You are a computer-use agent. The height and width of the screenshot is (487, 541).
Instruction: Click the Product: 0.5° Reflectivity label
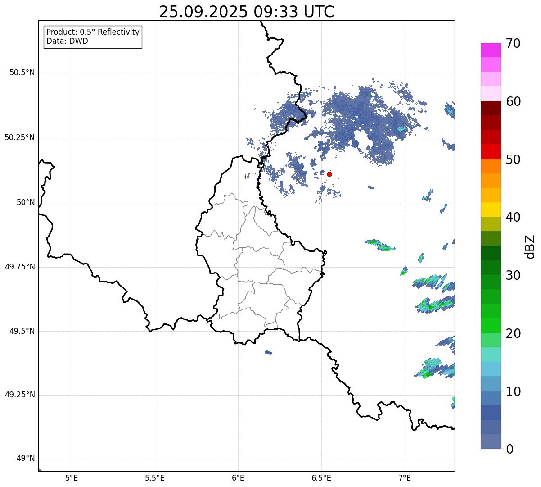pyautogui.click(x=93, y=32)
